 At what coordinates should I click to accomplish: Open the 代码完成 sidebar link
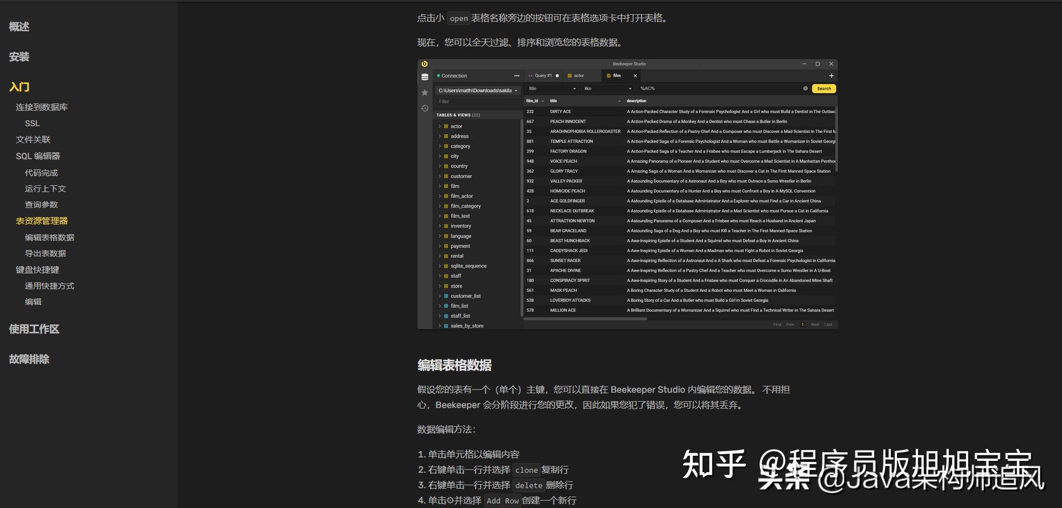point(42,173)
